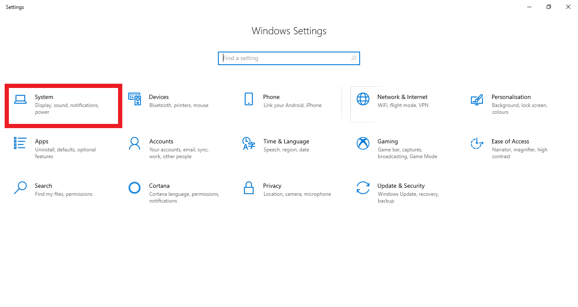Click 'Uninstall, defaults, optional features' text
The width and height of the screenshot is (578, 307).
coord(66,153)
